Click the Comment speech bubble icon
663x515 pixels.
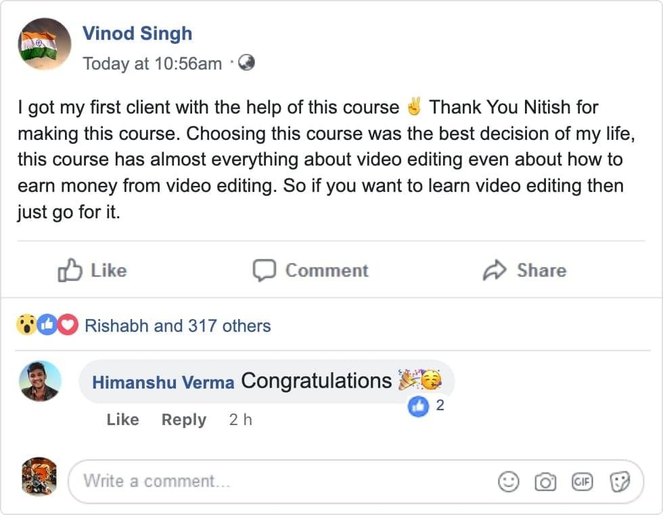(264, 270)
